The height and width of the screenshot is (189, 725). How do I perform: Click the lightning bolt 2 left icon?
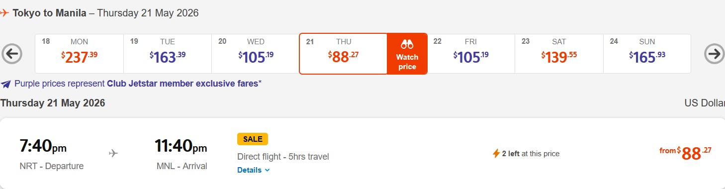(x=496, y=154)
